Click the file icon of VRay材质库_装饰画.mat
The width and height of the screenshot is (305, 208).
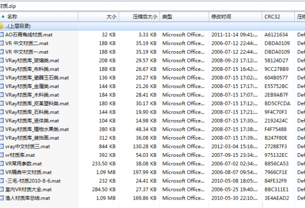(2, 138)
